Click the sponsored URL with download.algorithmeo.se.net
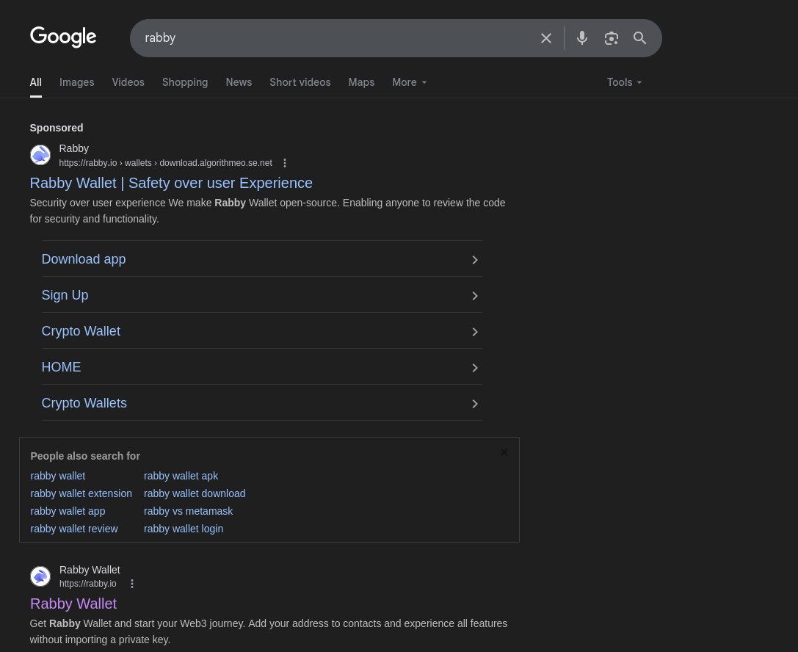 (x=165, y=163)
